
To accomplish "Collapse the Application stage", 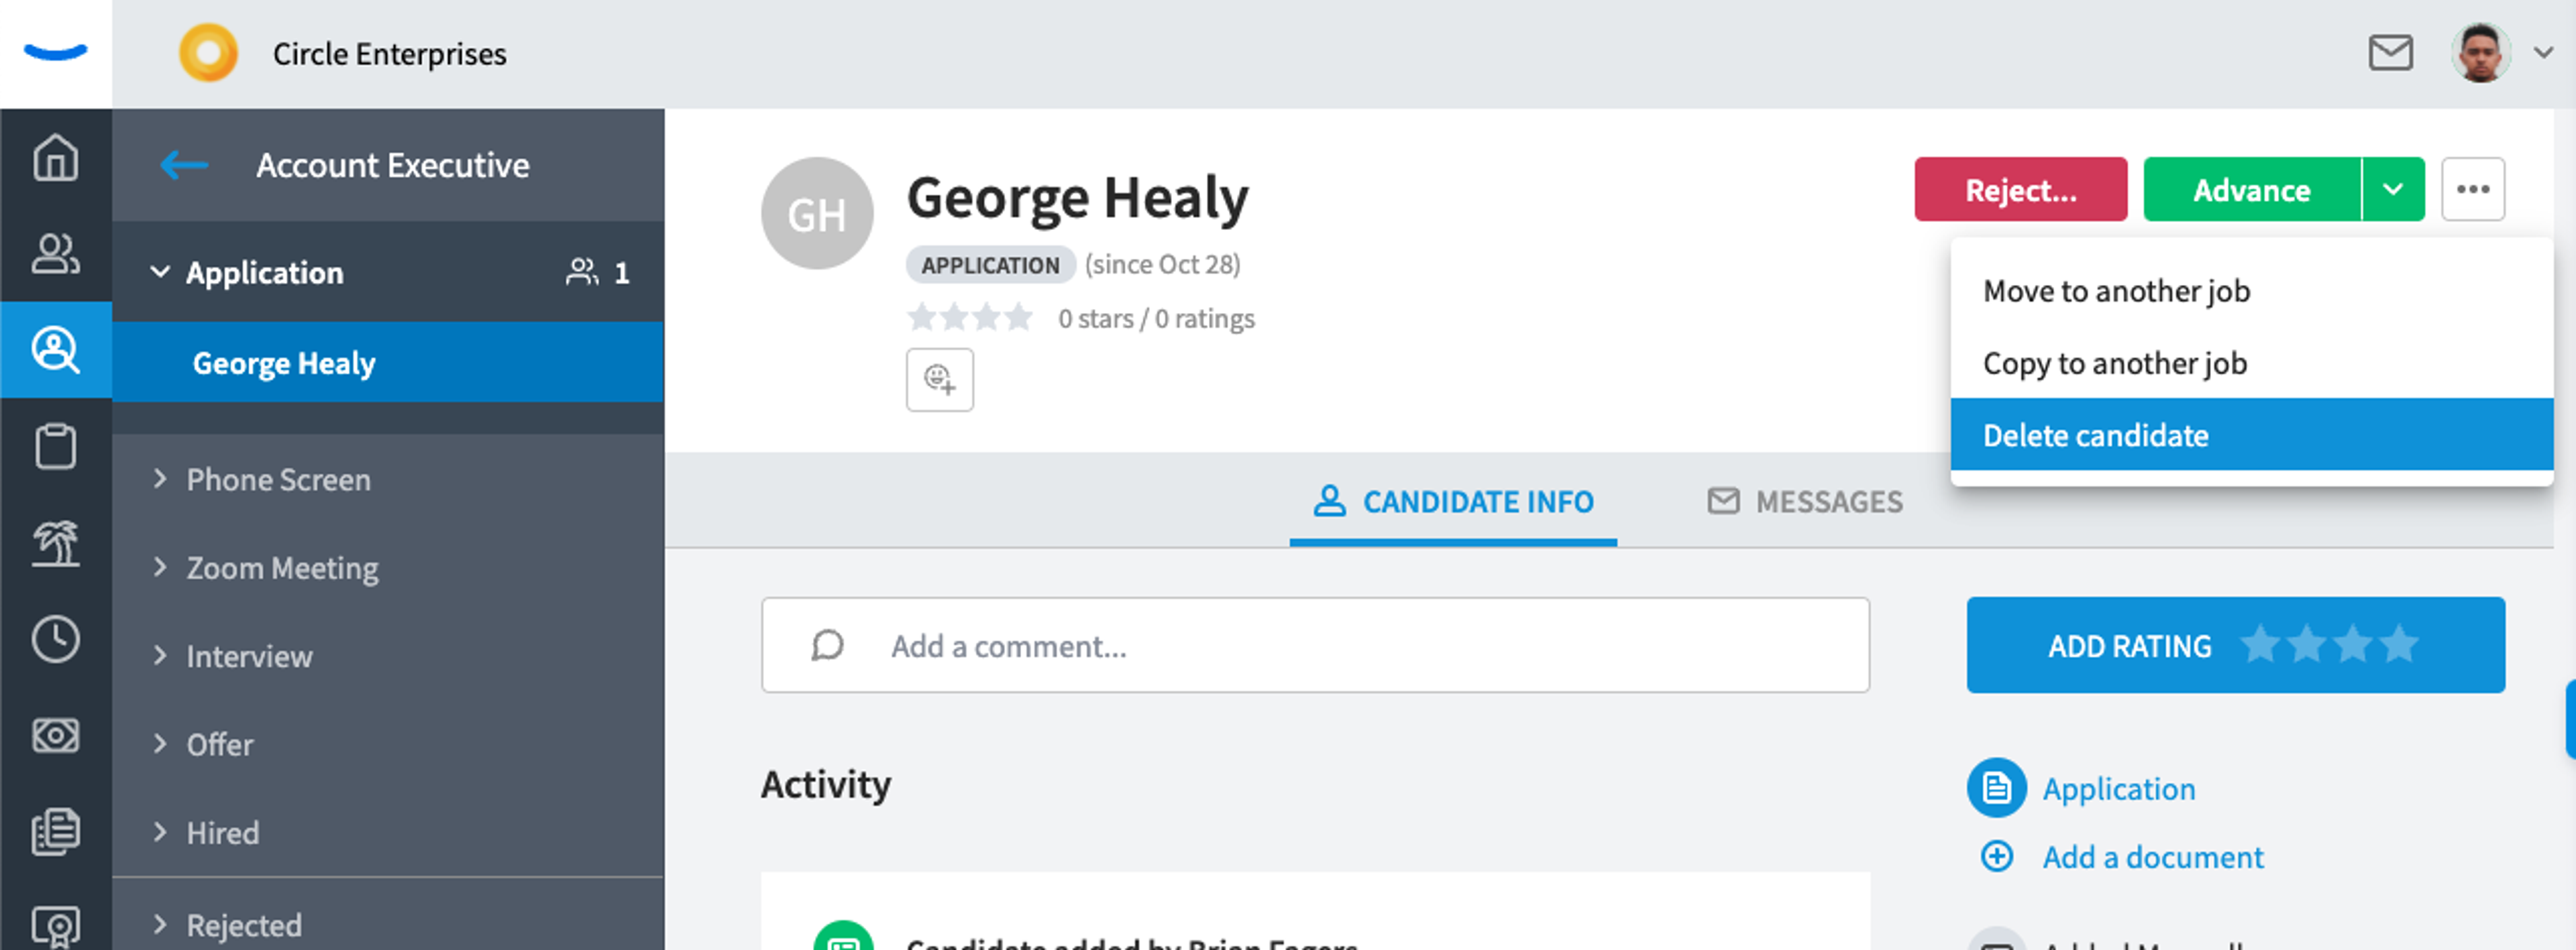I will [160, 272].
